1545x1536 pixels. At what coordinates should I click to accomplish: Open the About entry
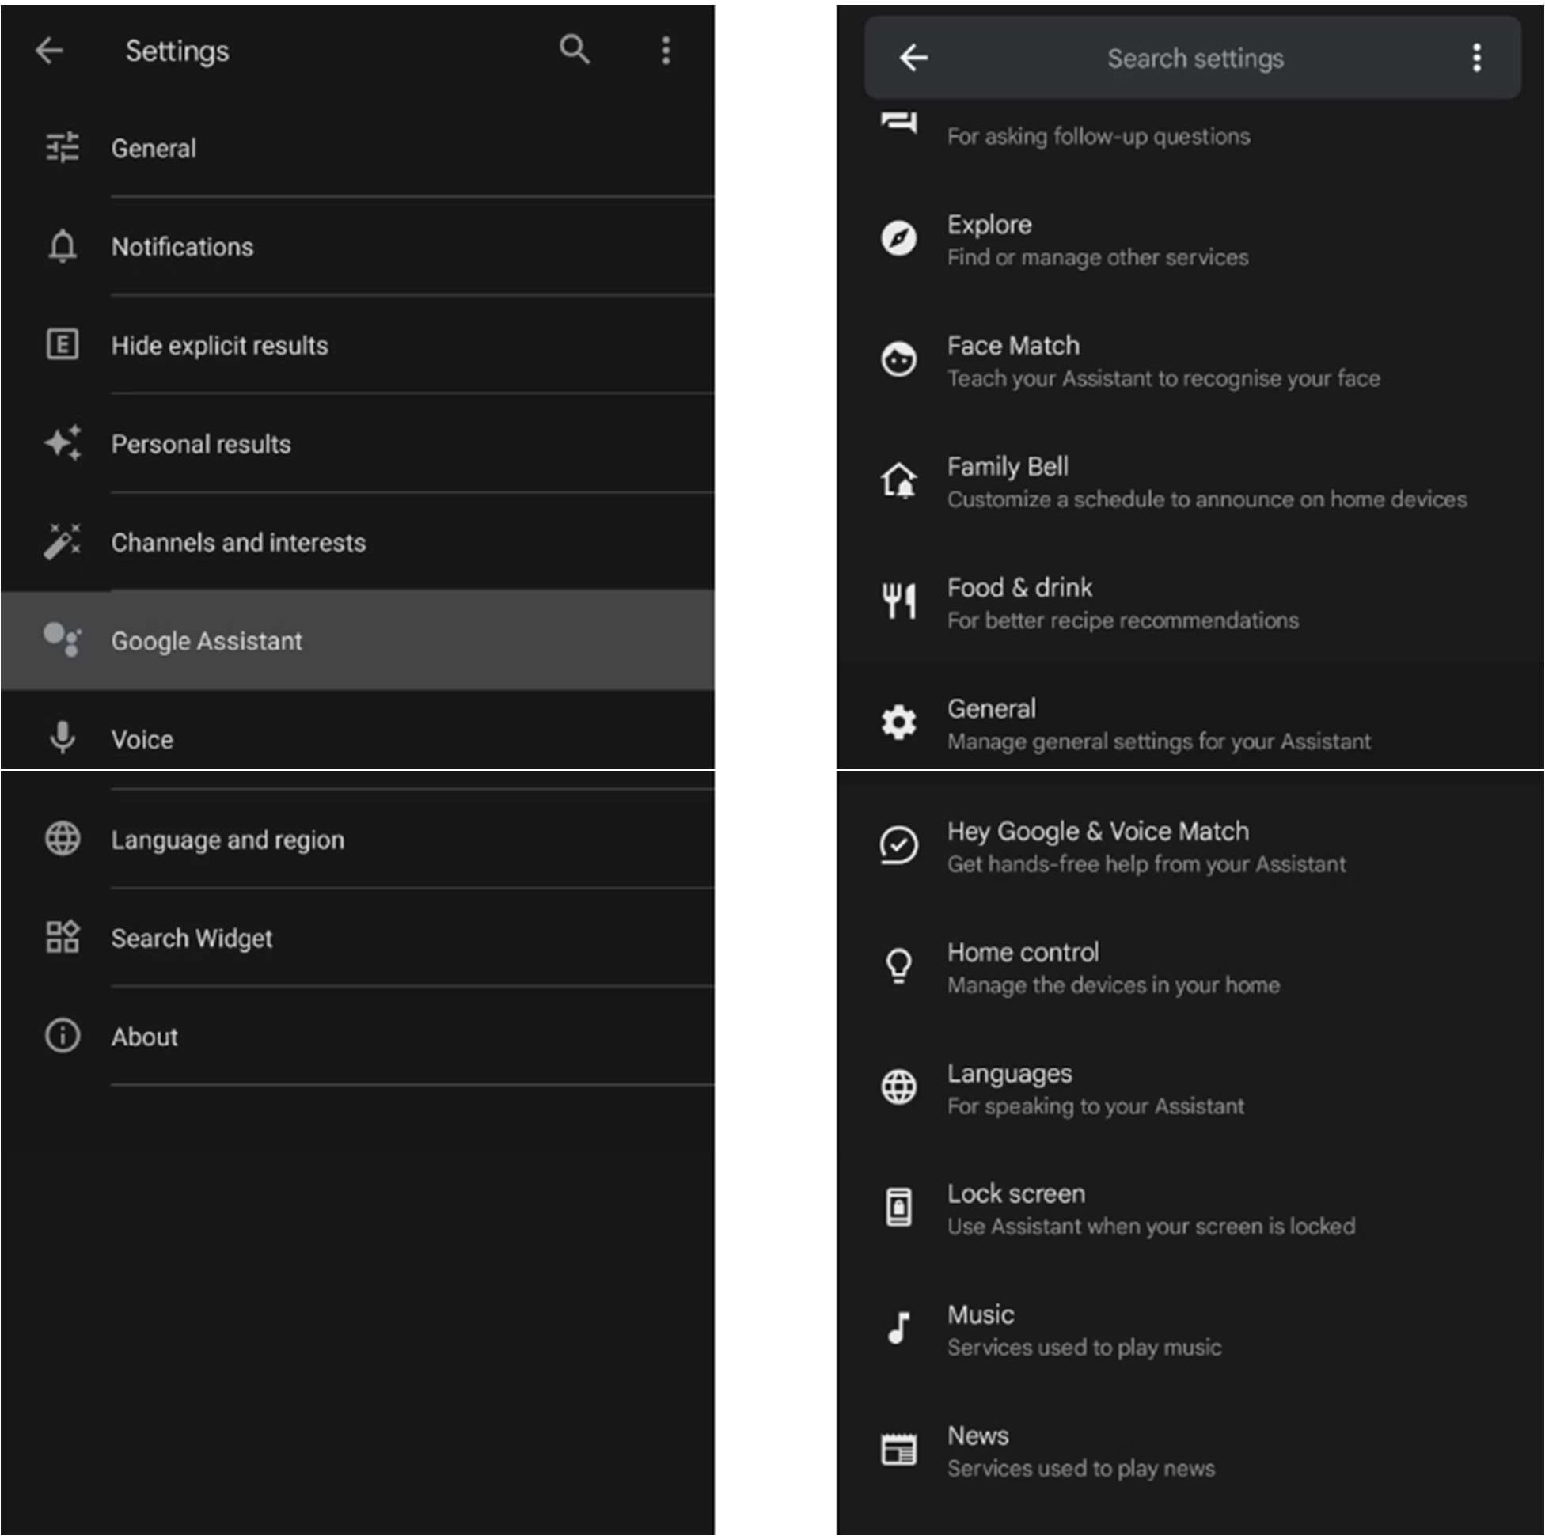tap(145, 1037)
